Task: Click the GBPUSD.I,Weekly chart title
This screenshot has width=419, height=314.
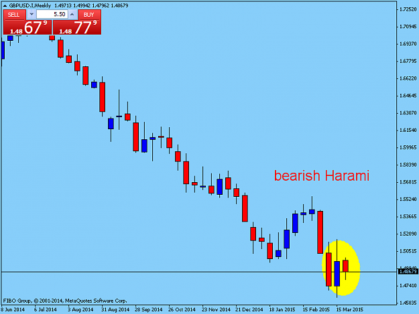Action: coord(30,5)
